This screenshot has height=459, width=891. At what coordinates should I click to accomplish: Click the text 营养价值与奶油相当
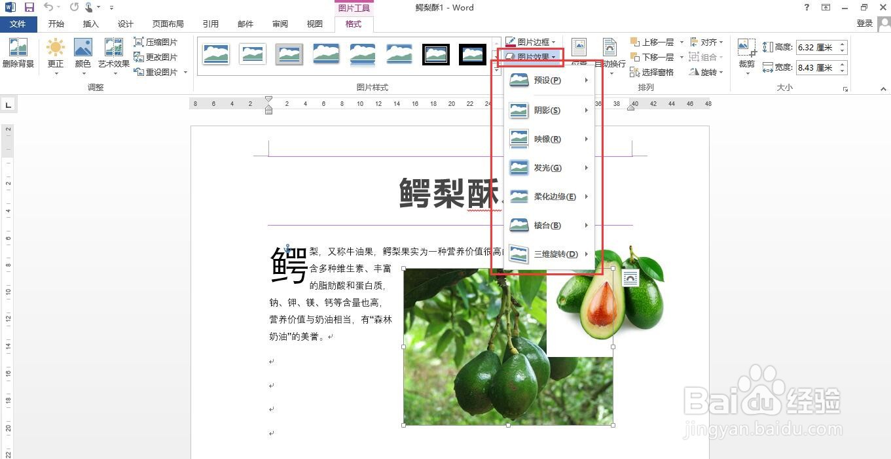coord(311,320)
